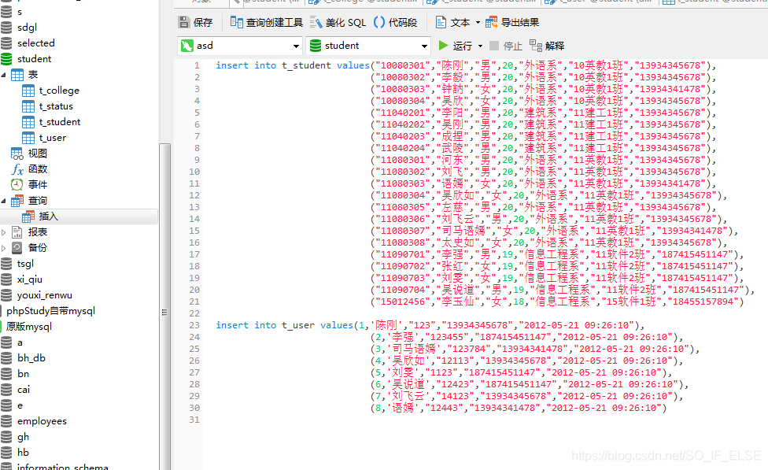Click the 插入 query icon

(28, 216)
